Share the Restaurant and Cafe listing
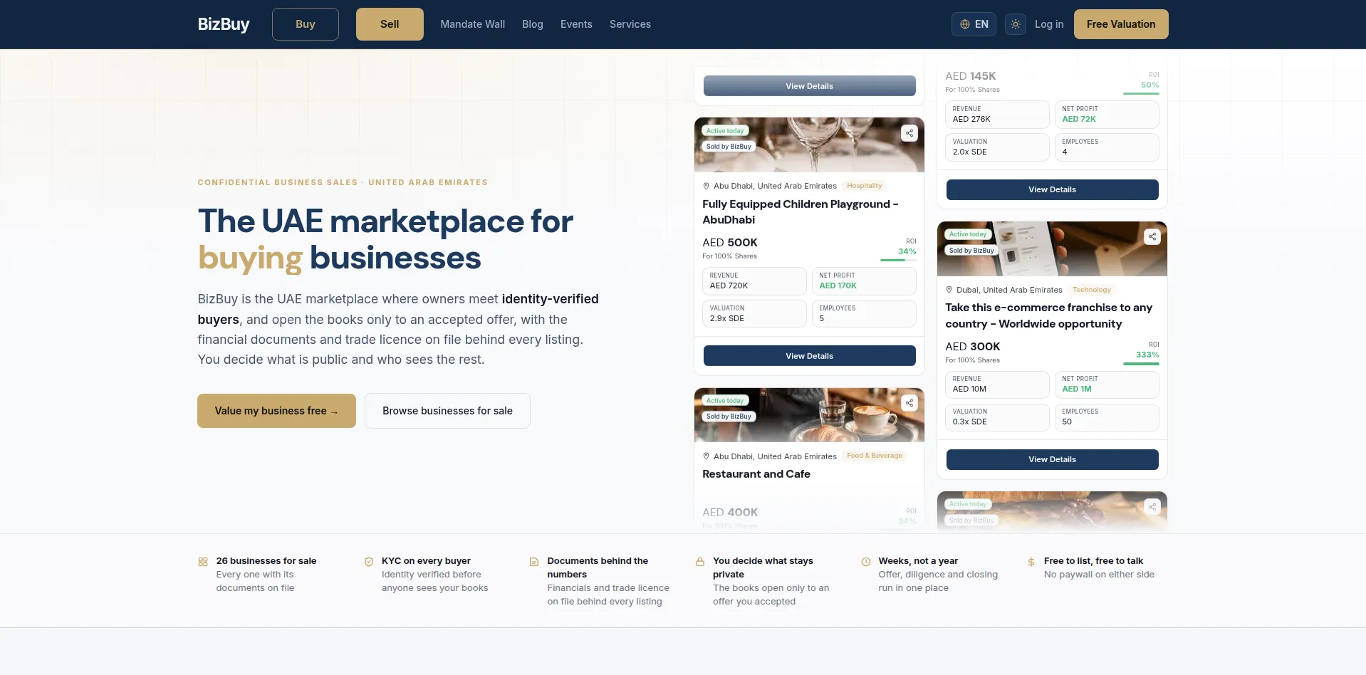 [909, 403]
